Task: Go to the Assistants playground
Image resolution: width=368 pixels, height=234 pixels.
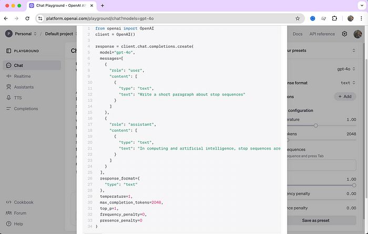Action: point(24,87)
